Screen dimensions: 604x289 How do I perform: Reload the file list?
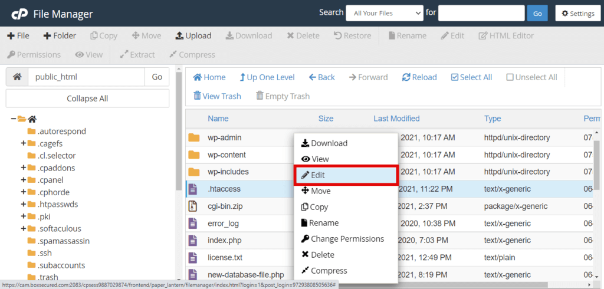(419, 77)
